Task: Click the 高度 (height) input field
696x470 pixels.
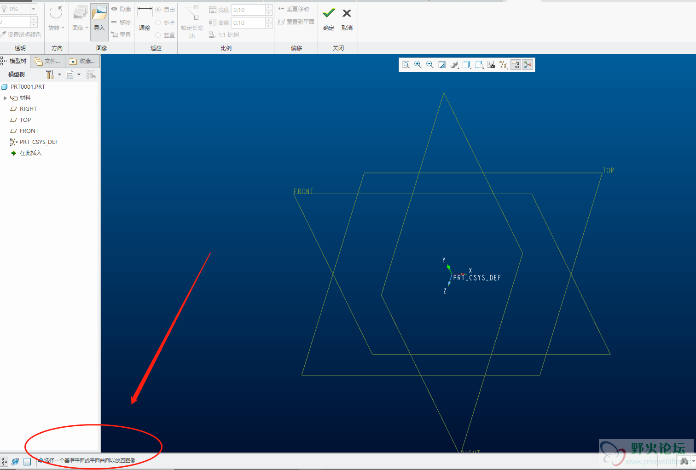Action: (x=249, y=23)
